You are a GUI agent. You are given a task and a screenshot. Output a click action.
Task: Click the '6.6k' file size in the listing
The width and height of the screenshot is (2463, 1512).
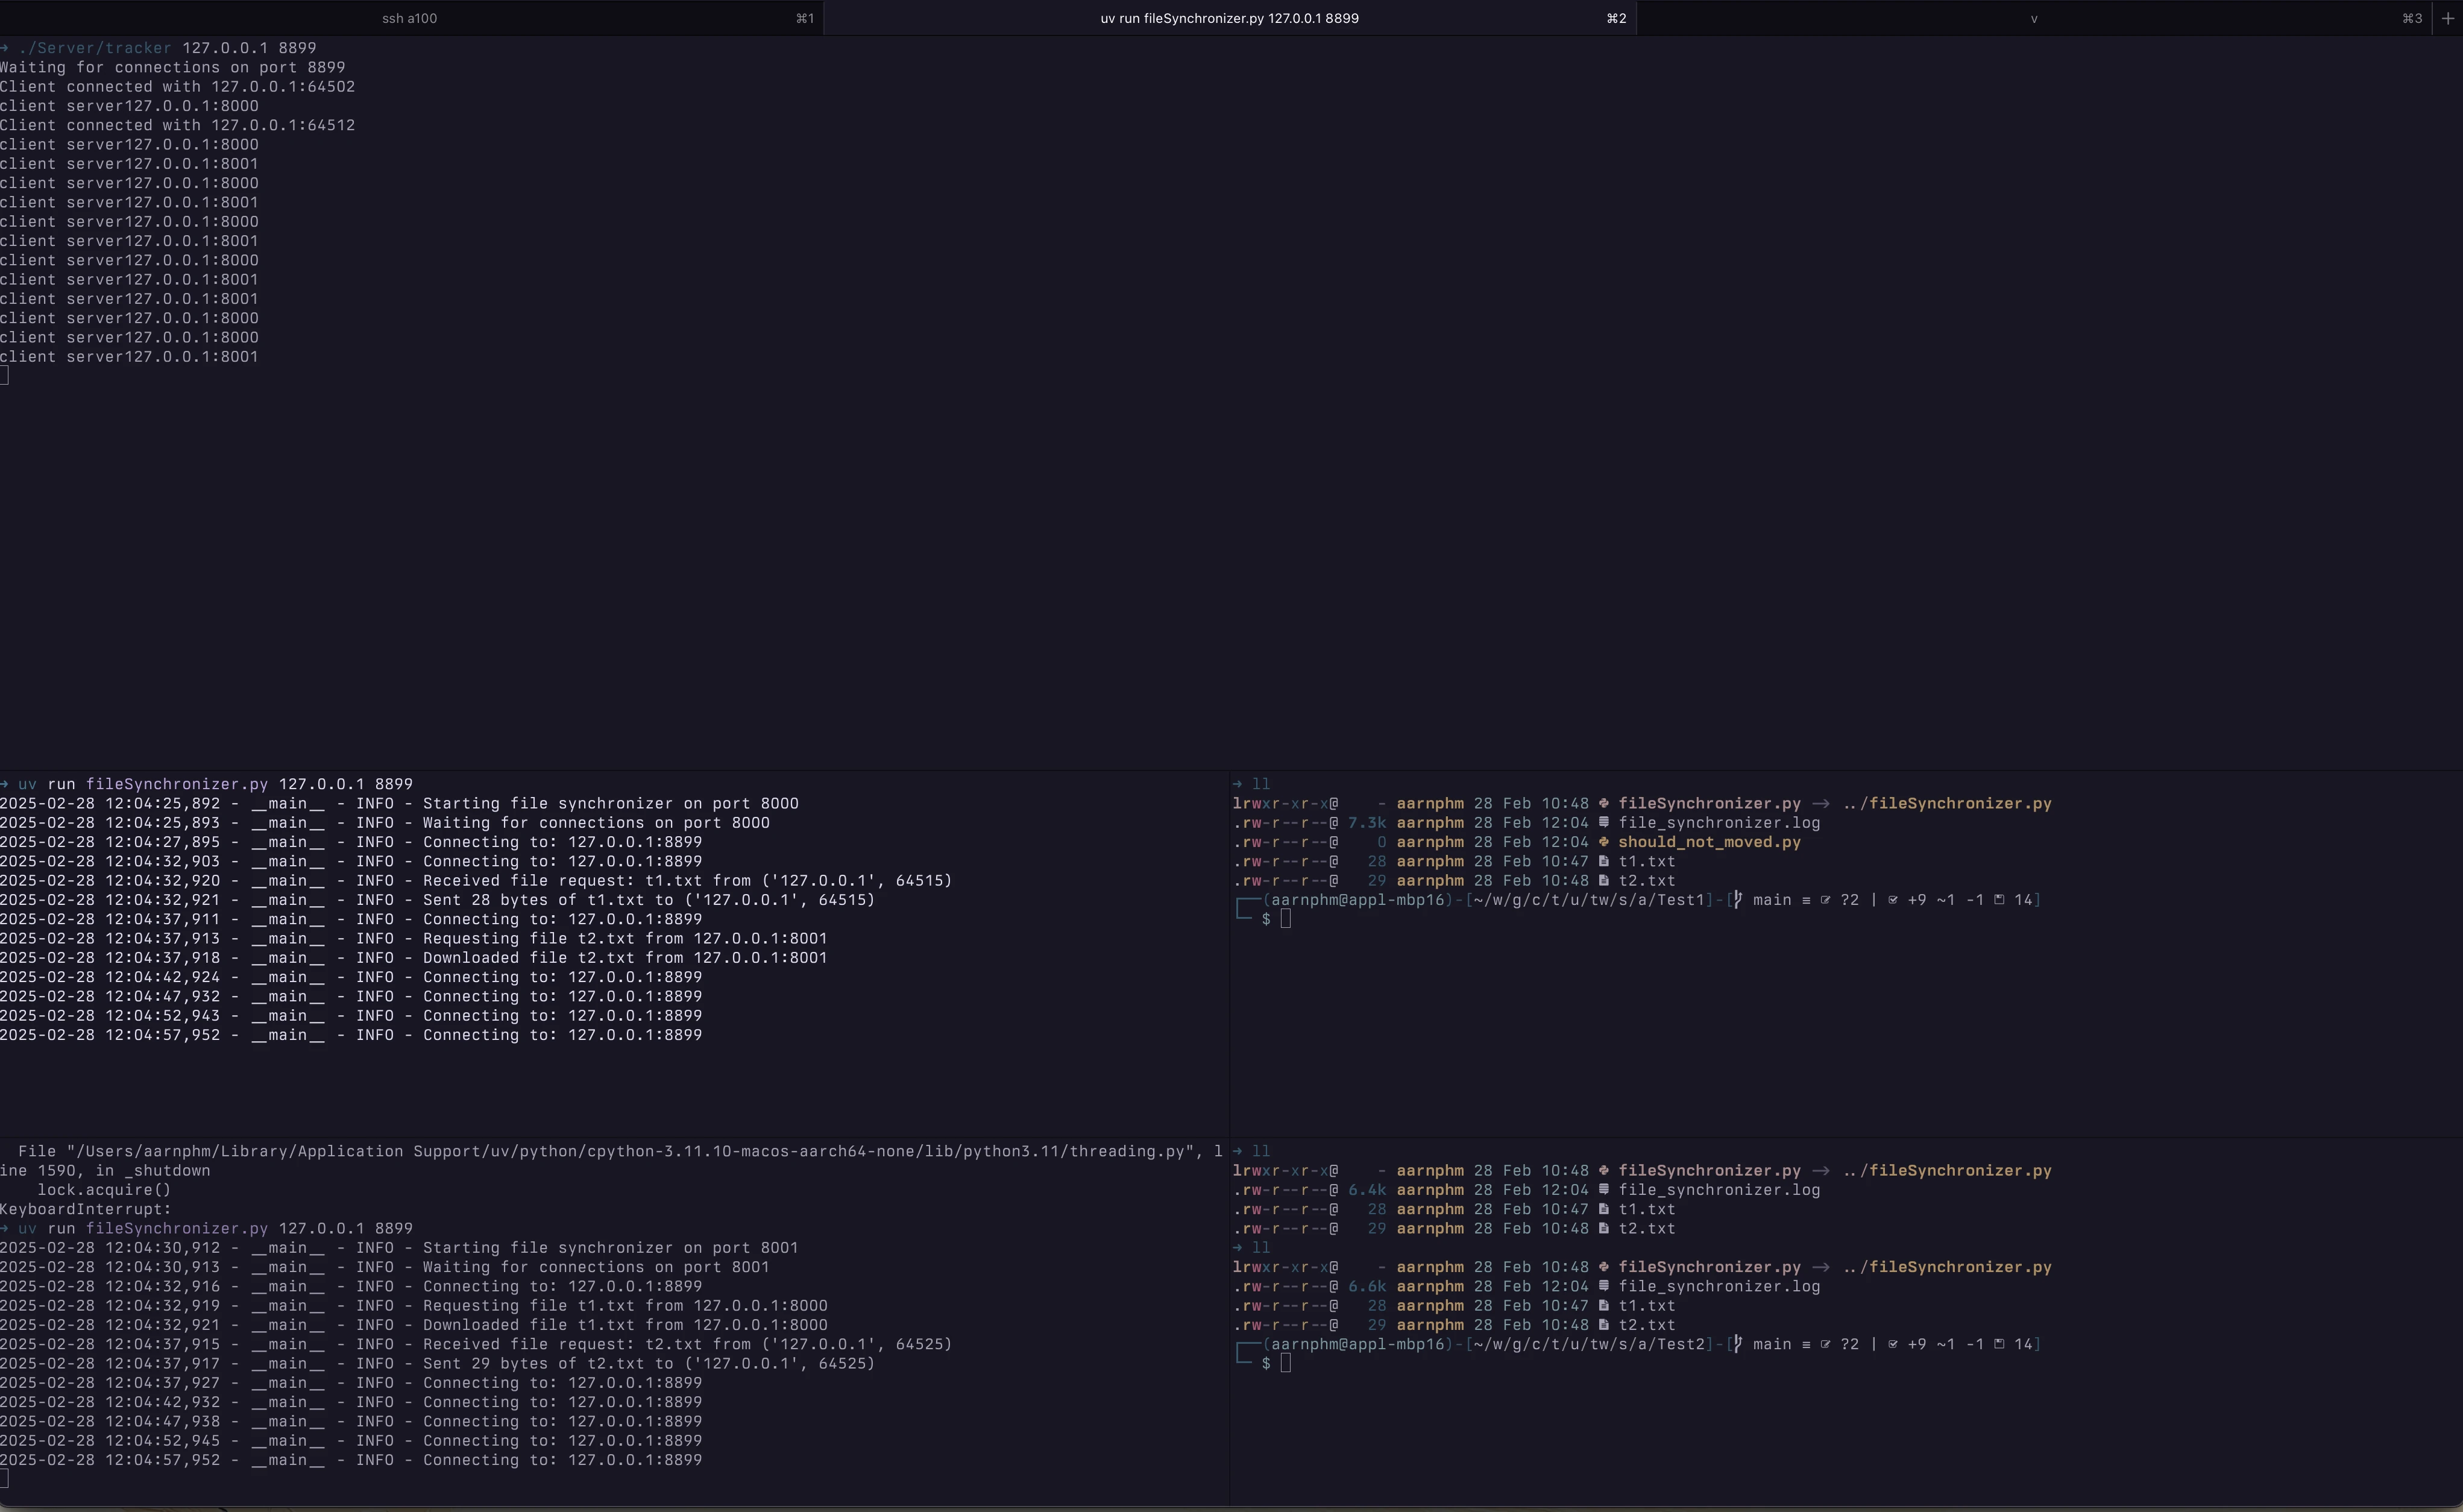(x=1368, y=1287)
